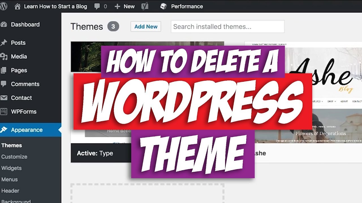The image size is (362, 203).
Task: Click the Comments speech bubble icon in the sidebar
Action: click(x=4, y=84)
